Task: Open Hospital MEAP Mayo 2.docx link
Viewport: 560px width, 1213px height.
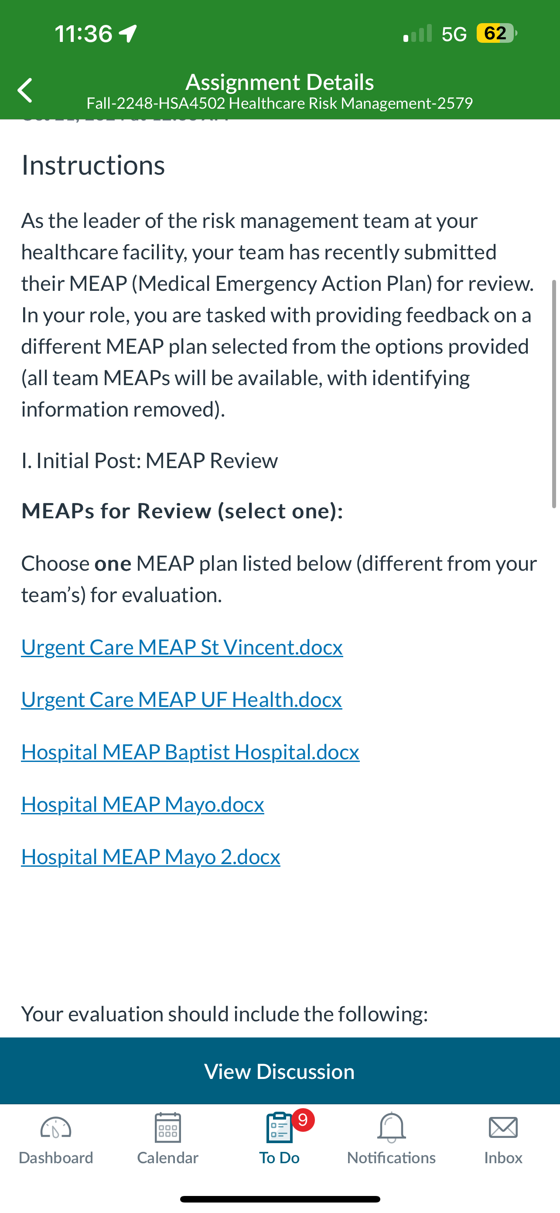Action: (150, 857)
